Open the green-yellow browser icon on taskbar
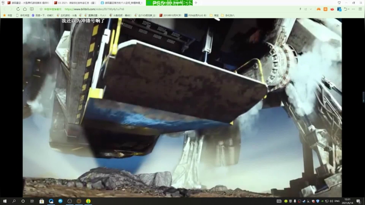The image size is (365, 205). click(x=88, y=201)
